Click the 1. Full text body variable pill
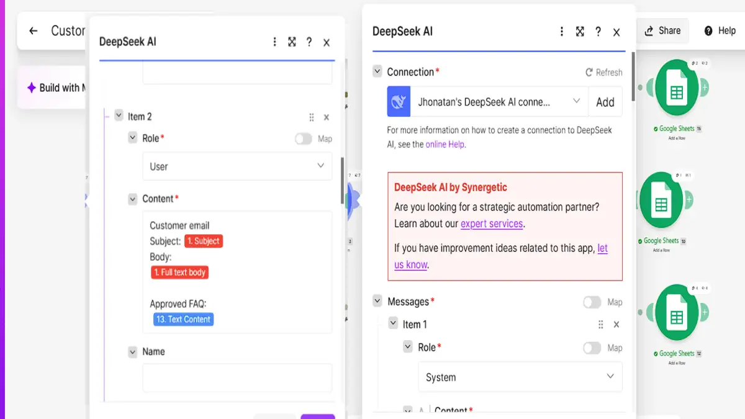Viewport: 745px width, 419px height. pos(180,272)
